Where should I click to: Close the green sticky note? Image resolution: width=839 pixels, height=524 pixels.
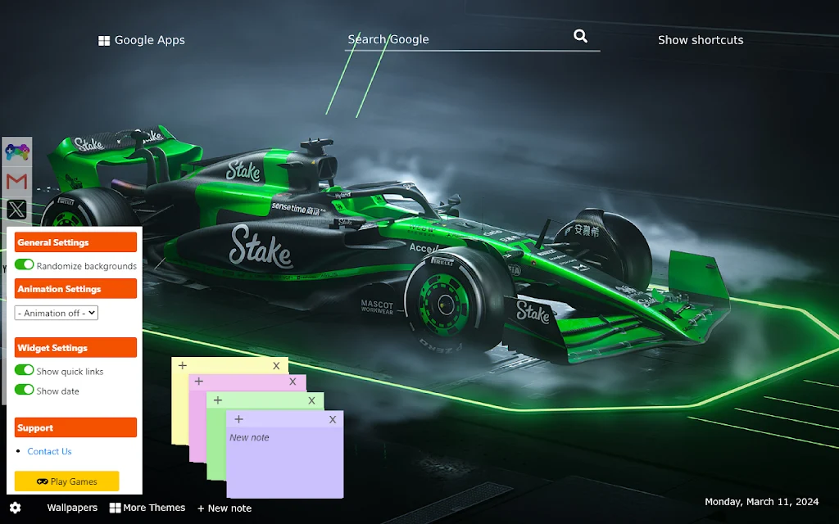(311, 400)
